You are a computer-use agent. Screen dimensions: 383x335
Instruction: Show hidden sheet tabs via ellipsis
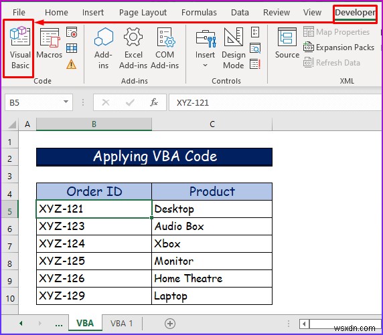pos(59,324)
